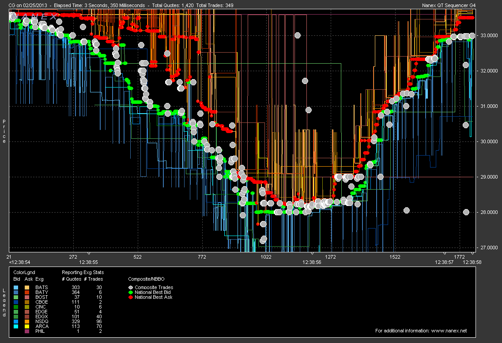This screenshot has width=502, height=343.
Task: Select the # Quotes column header
Action: tap(72, 279)
